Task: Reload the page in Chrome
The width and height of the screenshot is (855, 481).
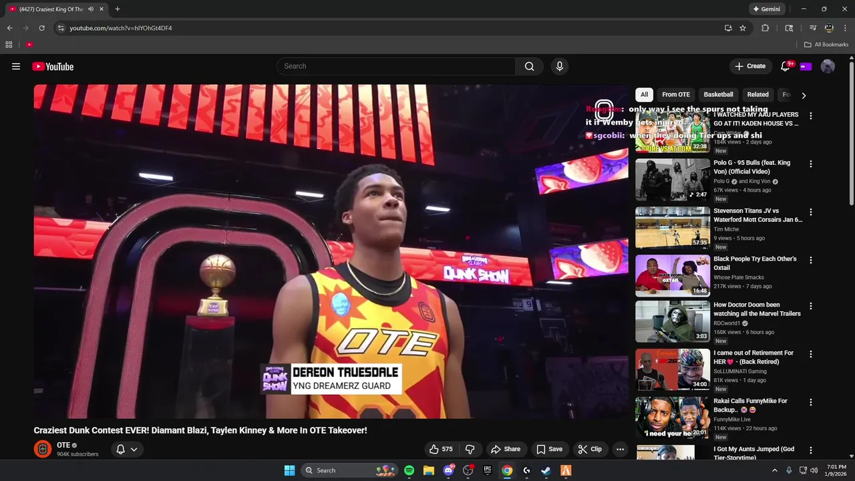Action: pos(41,28)
